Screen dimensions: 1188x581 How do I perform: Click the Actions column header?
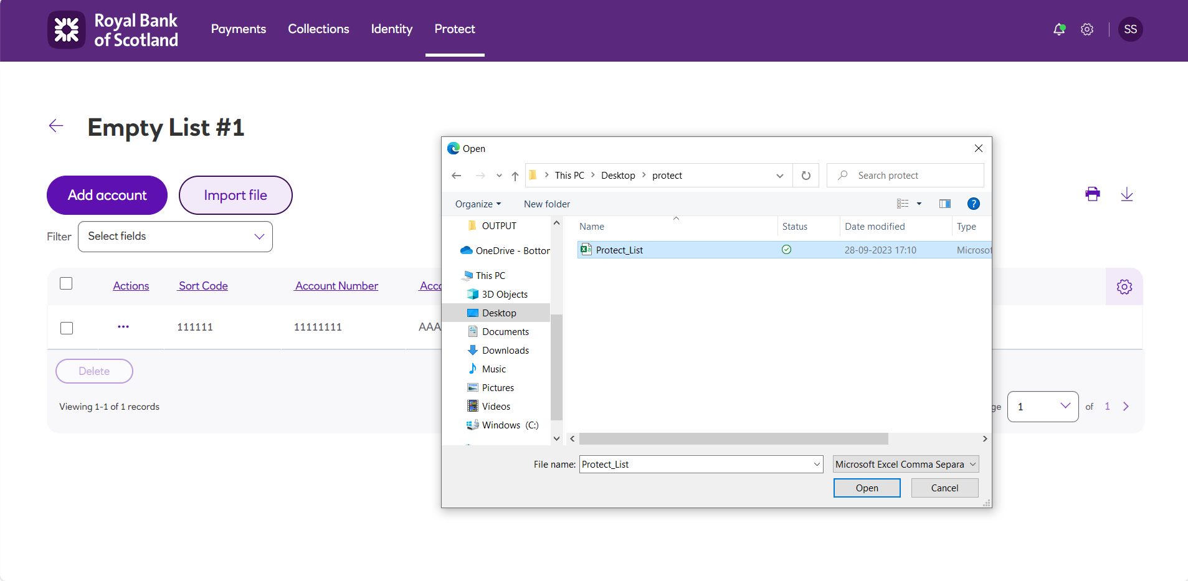[131, 286]
